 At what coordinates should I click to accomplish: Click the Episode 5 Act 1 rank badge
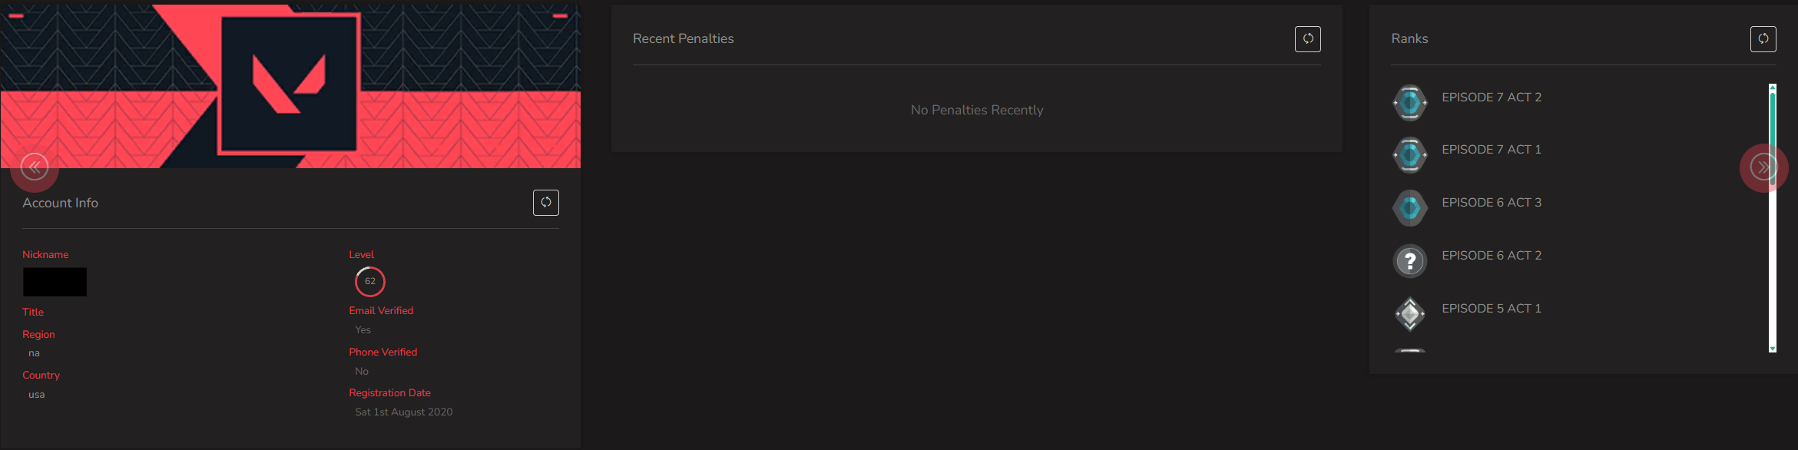point(1410,314)
